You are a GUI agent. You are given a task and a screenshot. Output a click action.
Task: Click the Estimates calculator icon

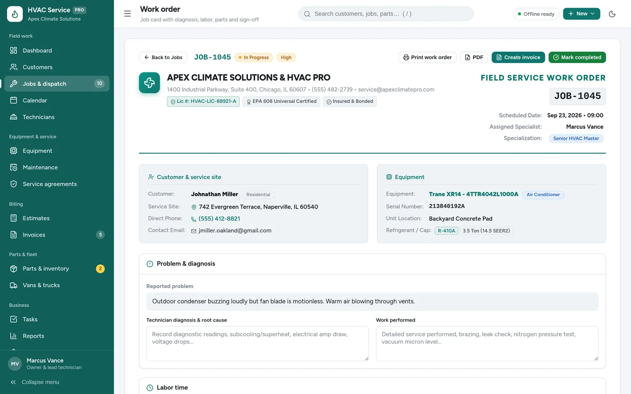[x=14, y=218]
